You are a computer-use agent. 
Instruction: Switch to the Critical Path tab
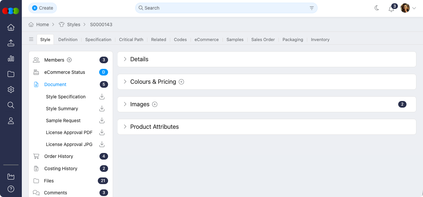(x=131, y=39)
